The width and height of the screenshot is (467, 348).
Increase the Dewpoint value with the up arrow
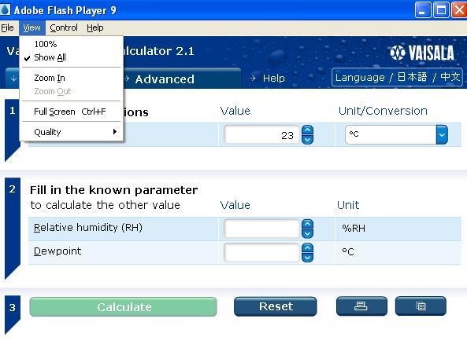307,248
